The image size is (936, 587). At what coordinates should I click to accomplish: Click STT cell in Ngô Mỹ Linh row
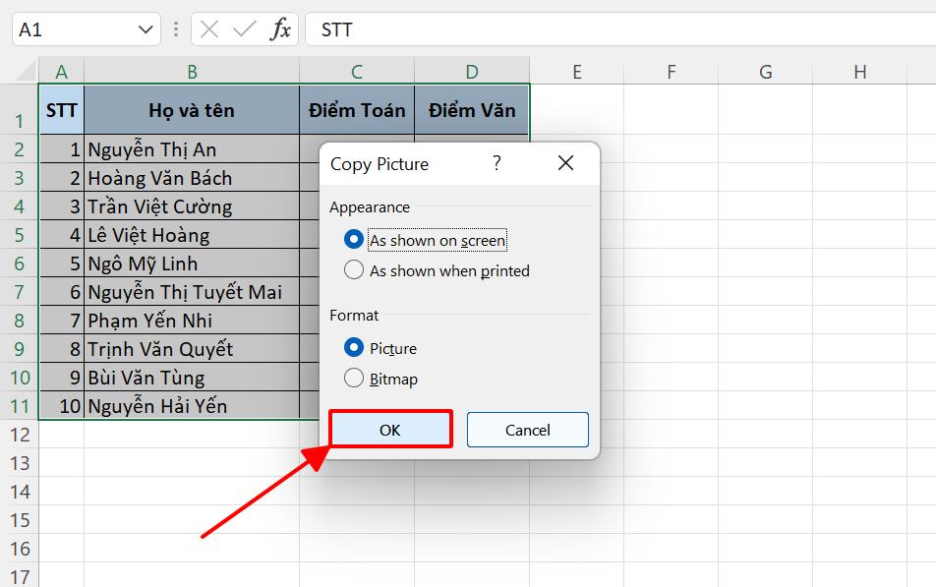coord(62,264)
